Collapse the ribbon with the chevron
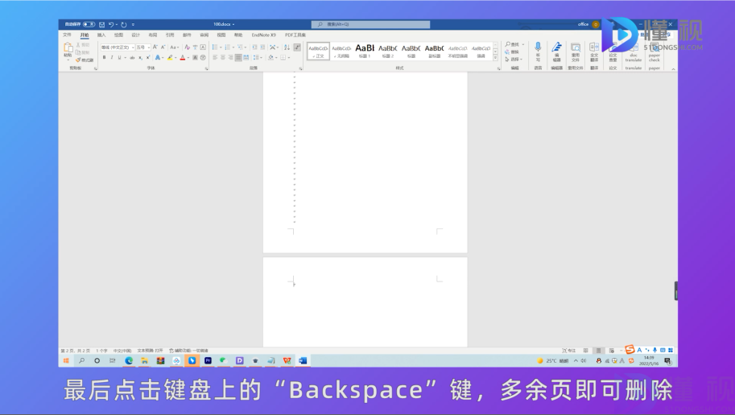Screen dimensions: 735x415 (673, 69)
